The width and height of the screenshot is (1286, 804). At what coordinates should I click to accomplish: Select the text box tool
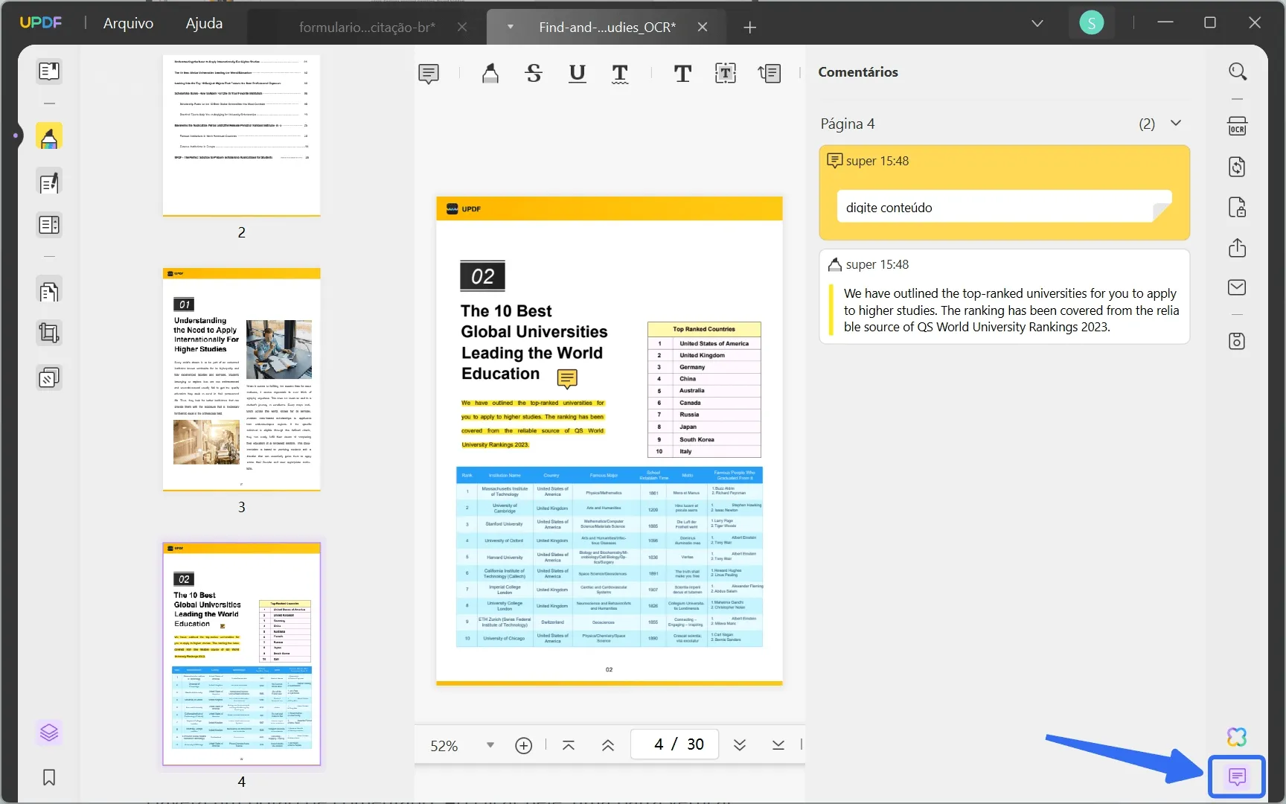726,73
